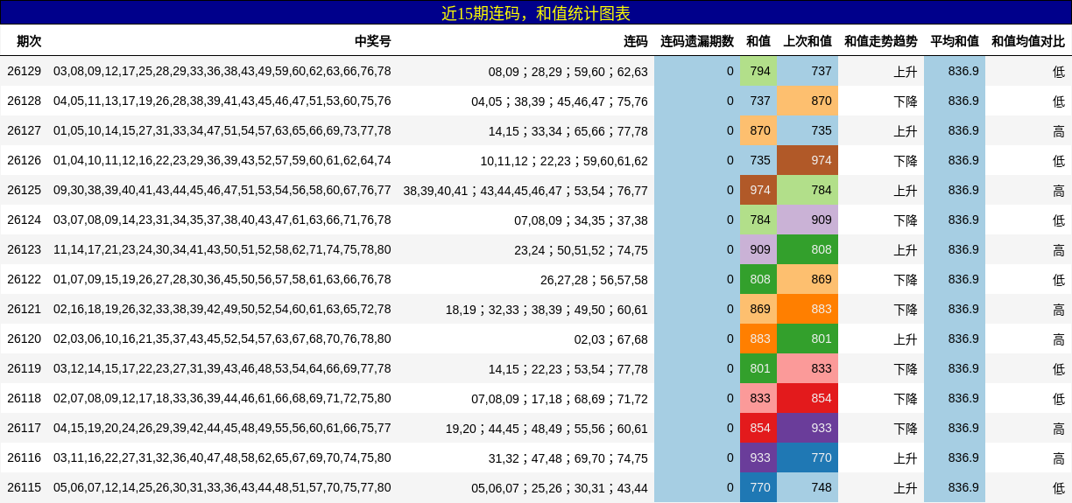Click 上次和值 cell 748 in row 26115

pyautogui.click(x=808, y=487)
